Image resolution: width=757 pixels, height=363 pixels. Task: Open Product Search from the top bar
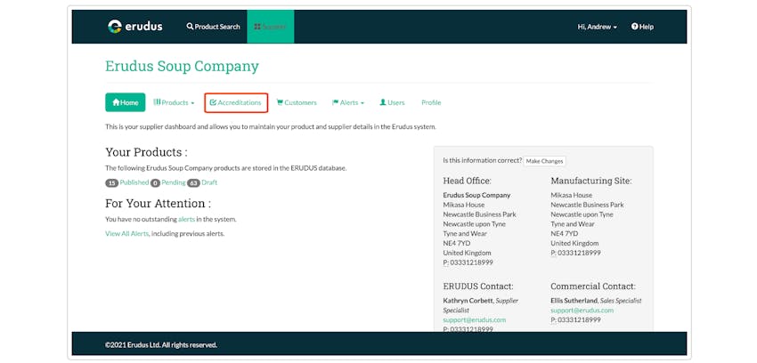point(214,27)
